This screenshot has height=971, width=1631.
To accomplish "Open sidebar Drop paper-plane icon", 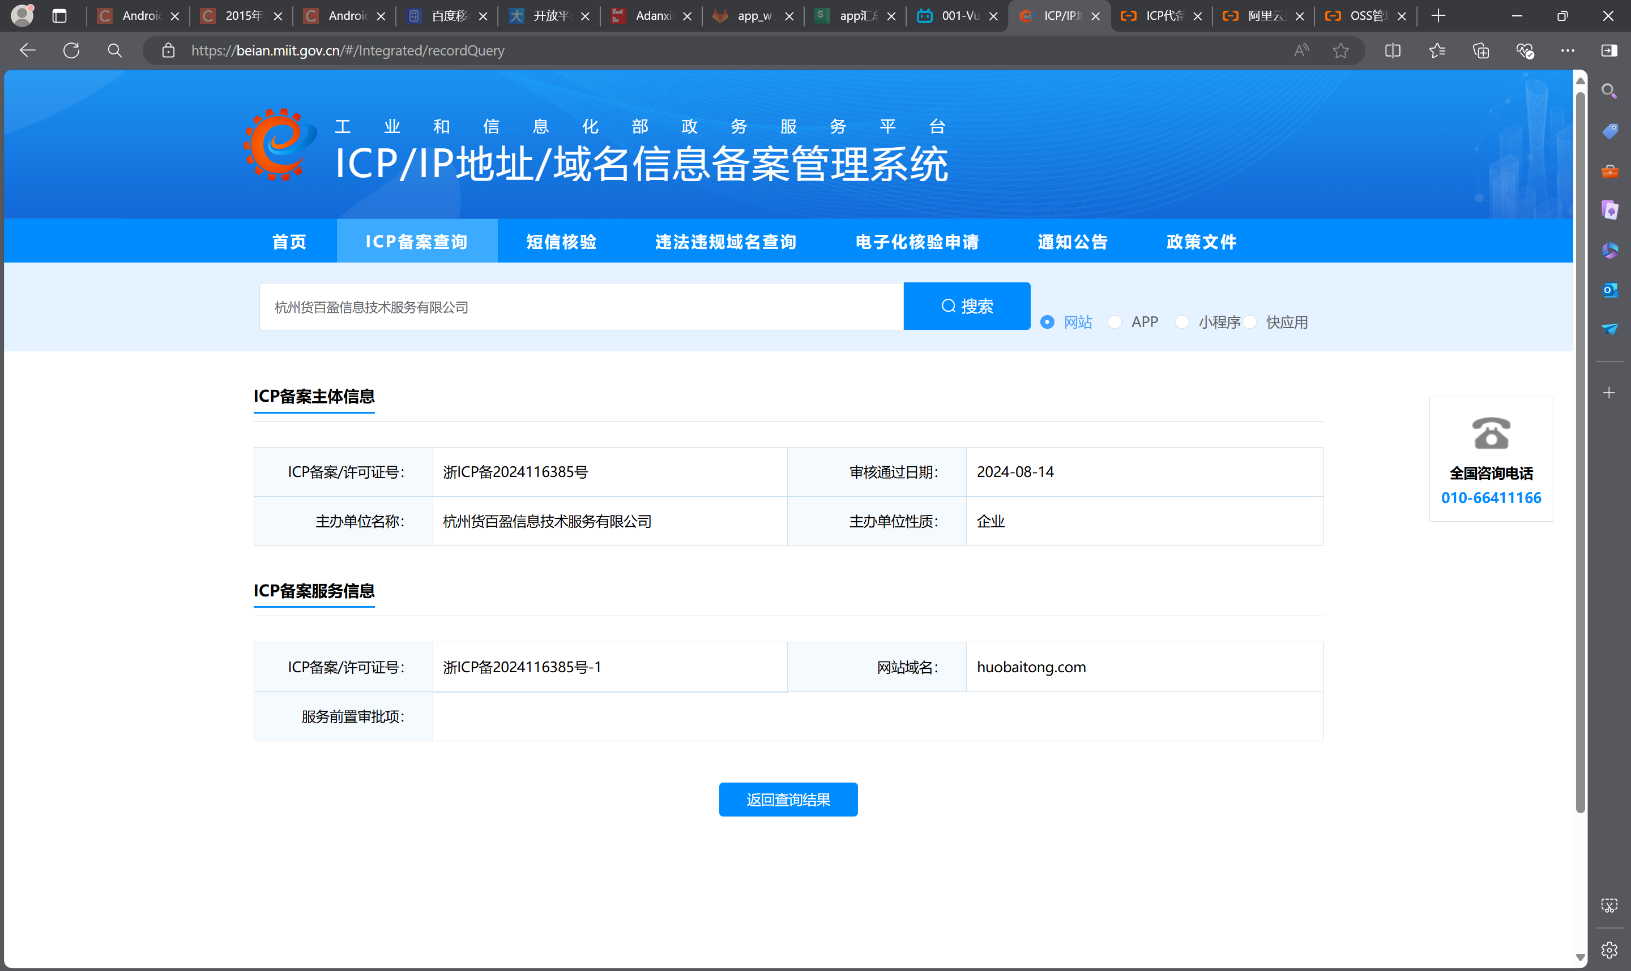I will click(1609, 328).
